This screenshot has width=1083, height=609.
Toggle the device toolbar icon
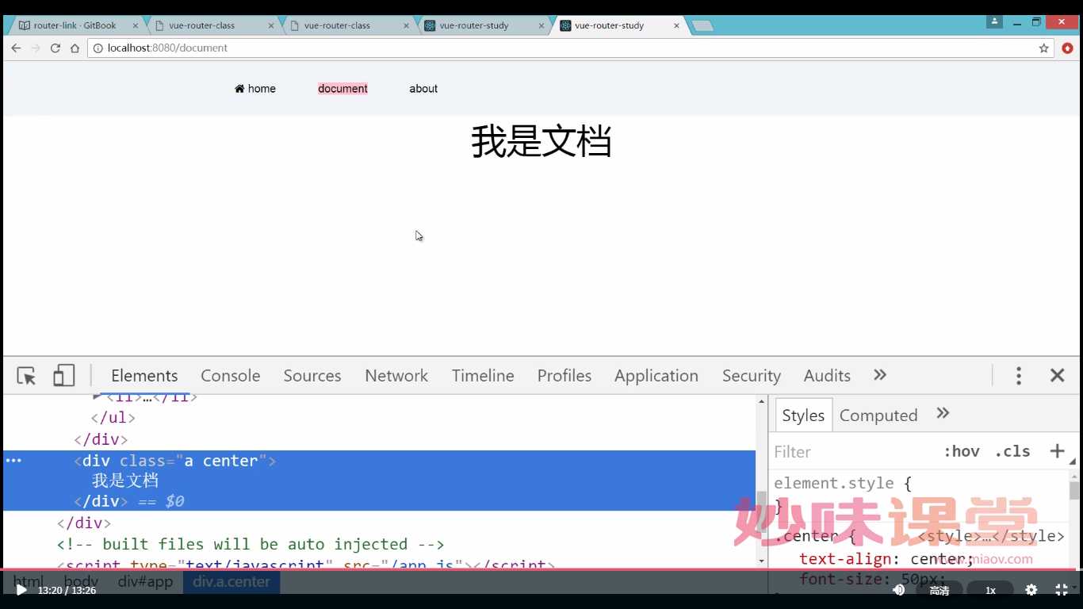tap(63, 376)
